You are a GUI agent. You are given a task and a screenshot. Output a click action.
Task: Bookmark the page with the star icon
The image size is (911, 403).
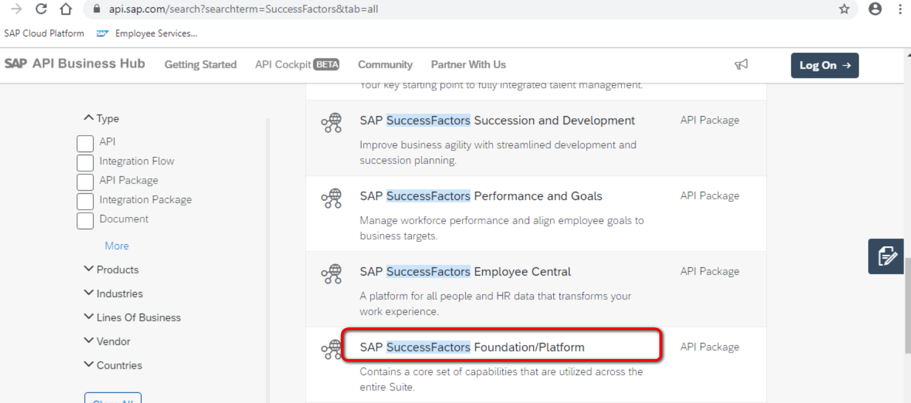(844, 9)
